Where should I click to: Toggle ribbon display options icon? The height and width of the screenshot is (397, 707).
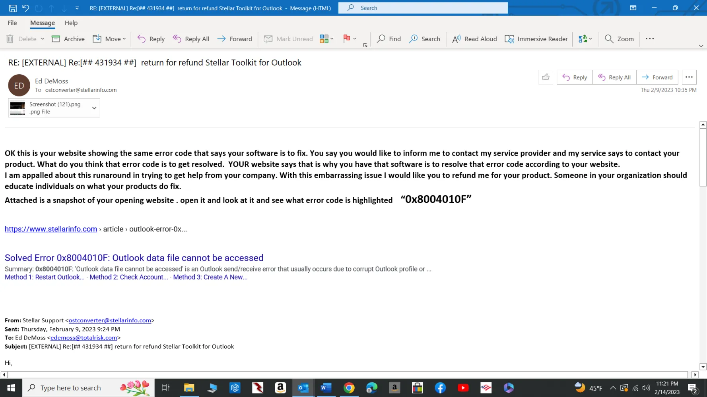tap(633, 8)
